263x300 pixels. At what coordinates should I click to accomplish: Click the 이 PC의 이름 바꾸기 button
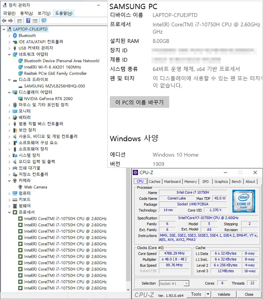click(139, 102)
